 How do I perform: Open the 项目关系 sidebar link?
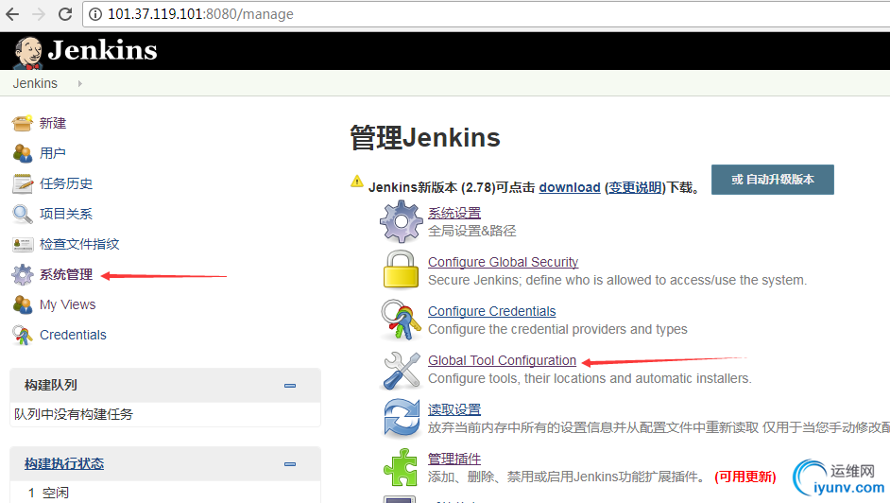[x=66, y=214]
